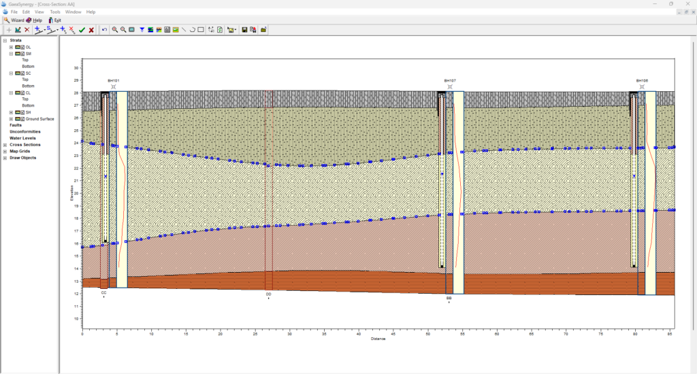Select the draw line tool
697x374 pixels.
(184, 30)
